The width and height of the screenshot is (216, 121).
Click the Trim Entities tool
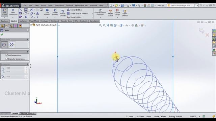pos(47,12)
